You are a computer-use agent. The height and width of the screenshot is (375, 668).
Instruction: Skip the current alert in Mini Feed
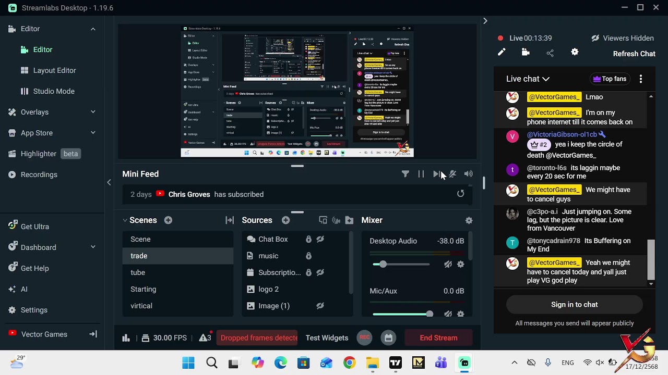(x=437, y=174)
